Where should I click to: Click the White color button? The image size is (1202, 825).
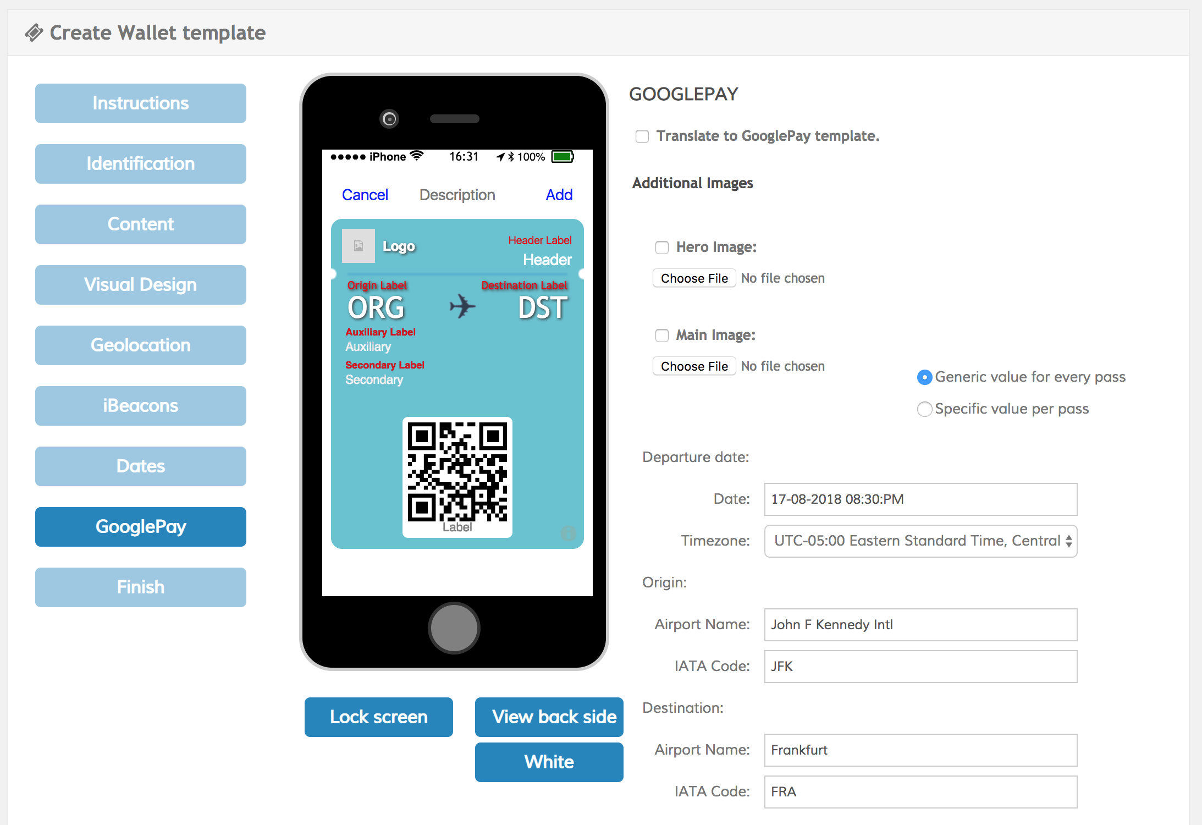click(x=549, y=762)
